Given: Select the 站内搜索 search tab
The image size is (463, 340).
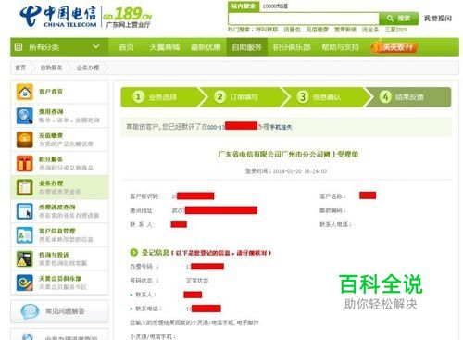Looking at the screenshot, I should (244, 6).
